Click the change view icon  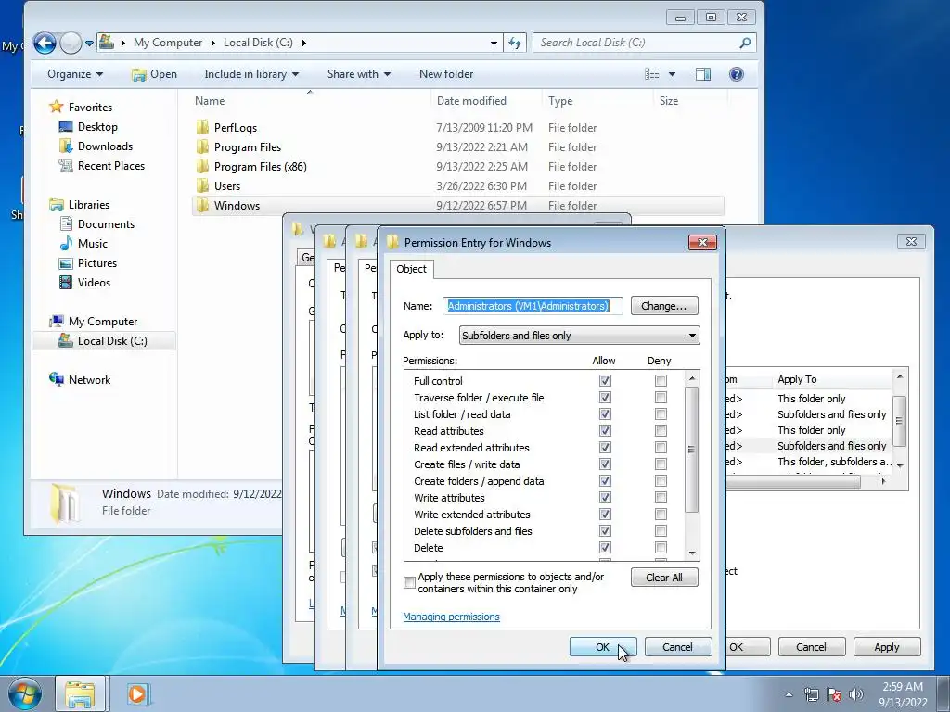(x=652, y=74)
